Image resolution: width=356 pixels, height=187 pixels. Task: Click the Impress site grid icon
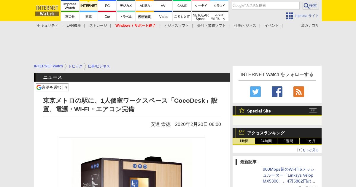pos(290,16)
